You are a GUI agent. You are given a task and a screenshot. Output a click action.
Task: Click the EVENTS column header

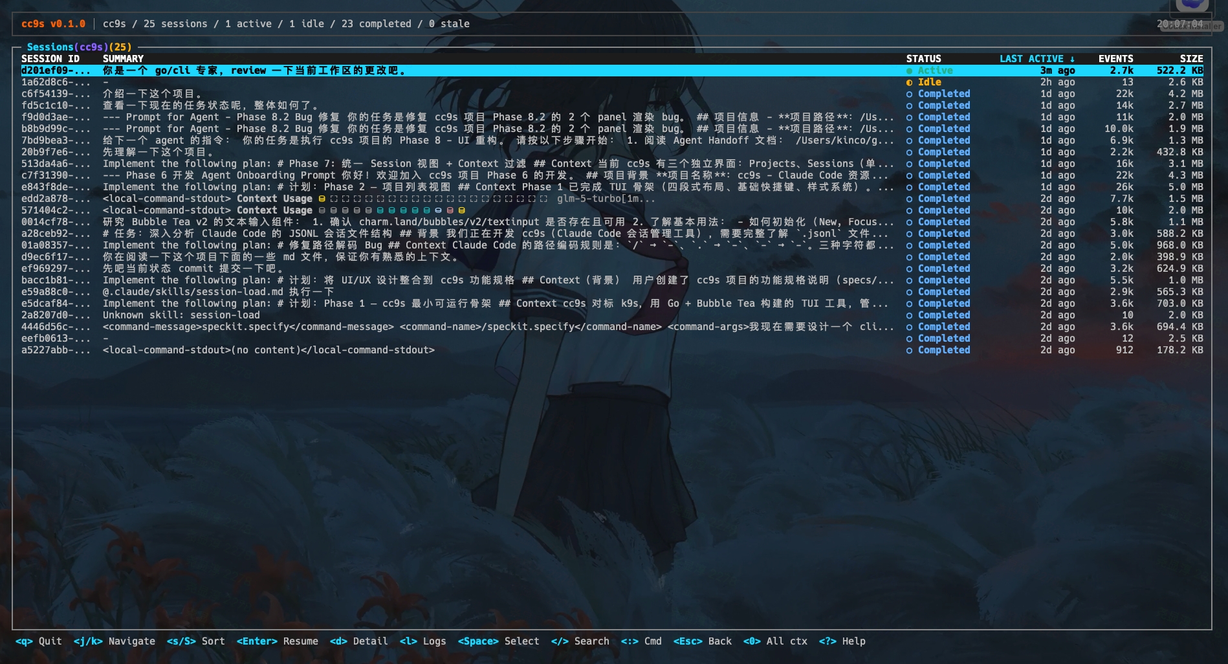click(1115, 59)
